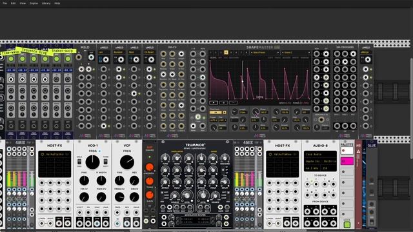Click ShapeMaster Length knob
The width and height of the screenshot is (413, 232).
pyautogui.click(x=234, y=111)
